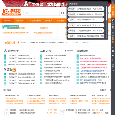This screenshot has height=115, width=115.
Task: Open the 就业服务 nav tab
Action: [x=61, y=20]
